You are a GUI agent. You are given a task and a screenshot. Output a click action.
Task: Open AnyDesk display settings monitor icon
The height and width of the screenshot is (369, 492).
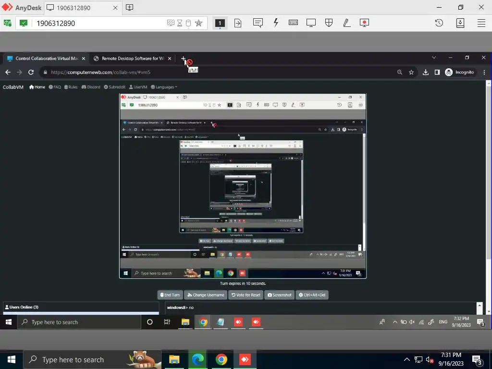[311, 23]
